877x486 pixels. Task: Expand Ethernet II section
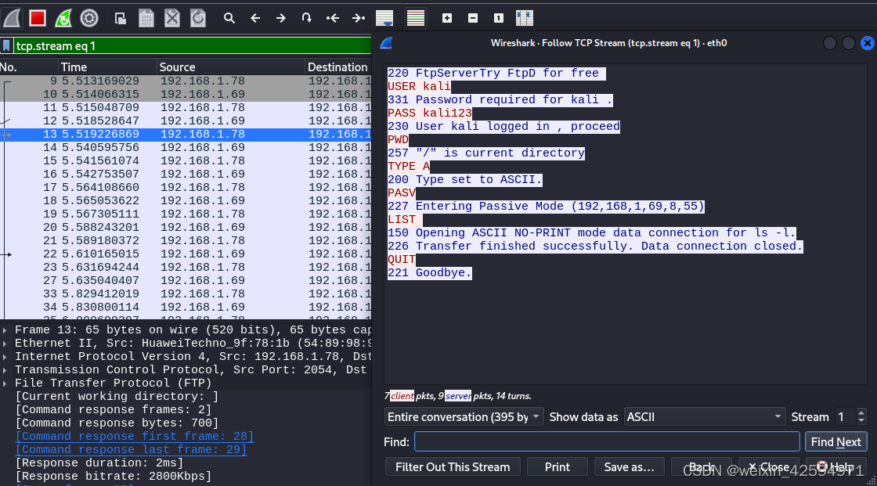coord(5,344)
